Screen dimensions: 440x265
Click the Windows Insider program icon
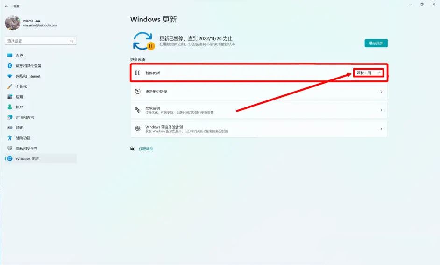click(x=138, y=129)
